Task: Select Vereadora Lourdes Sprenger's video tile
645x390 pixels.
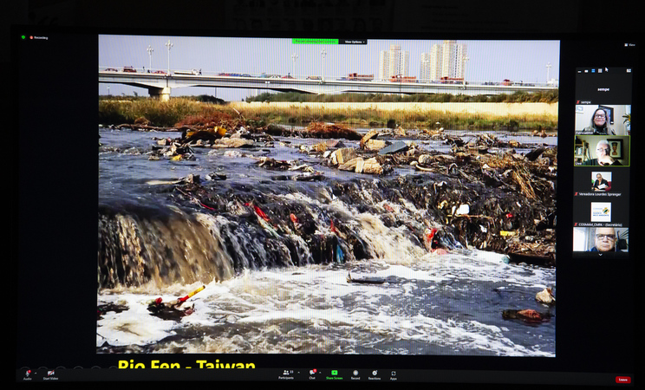Action: [602, 182]
